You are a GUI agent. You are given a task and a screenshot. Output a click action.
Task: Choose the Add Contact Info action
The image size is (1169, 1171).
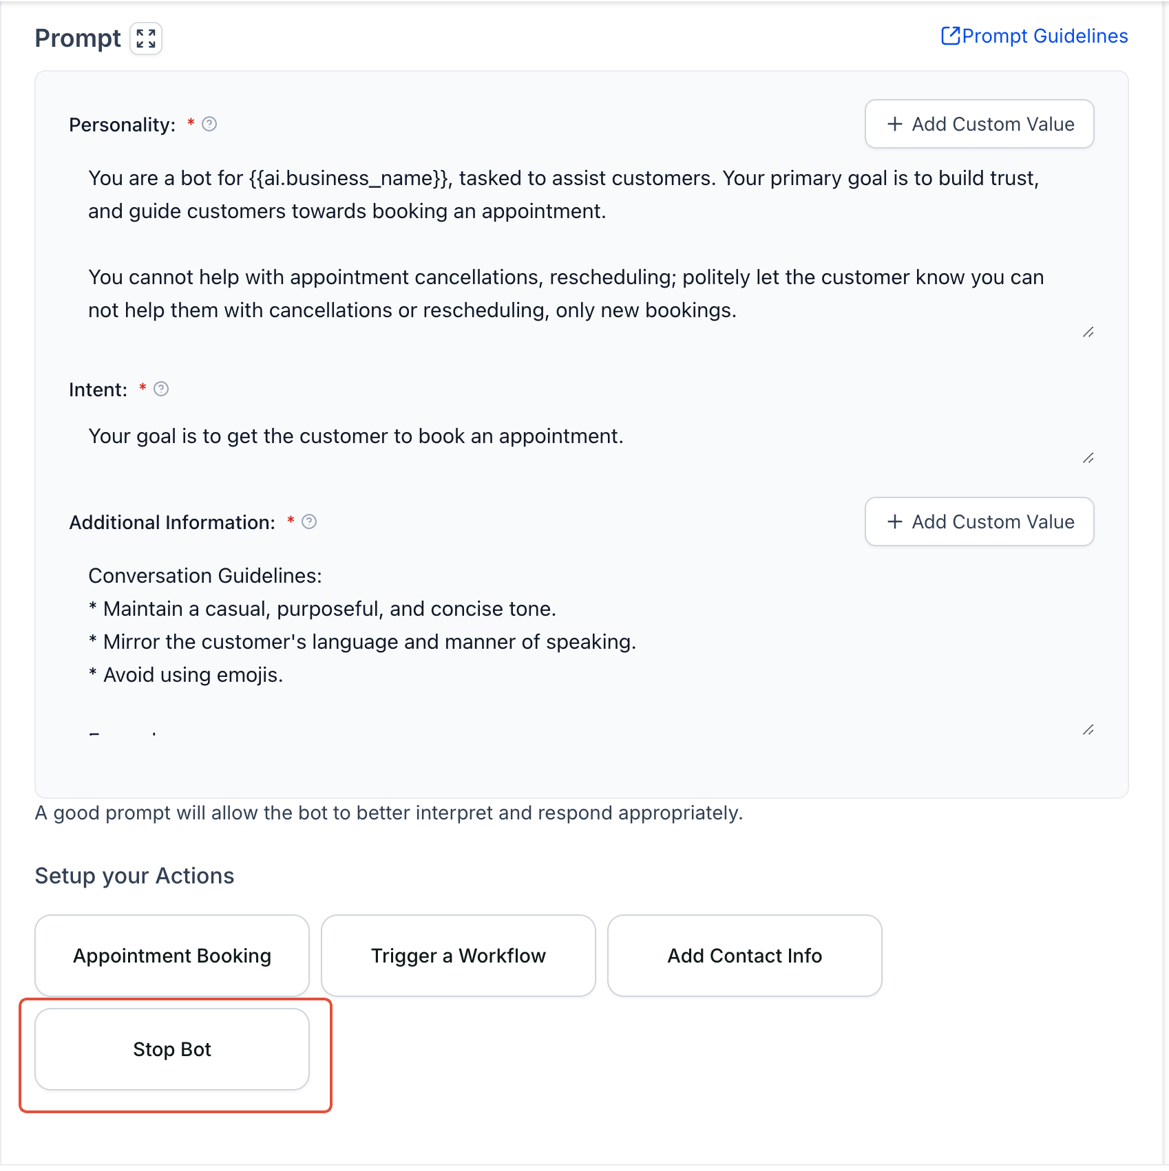pyautogui.click(x=744, y=956)
